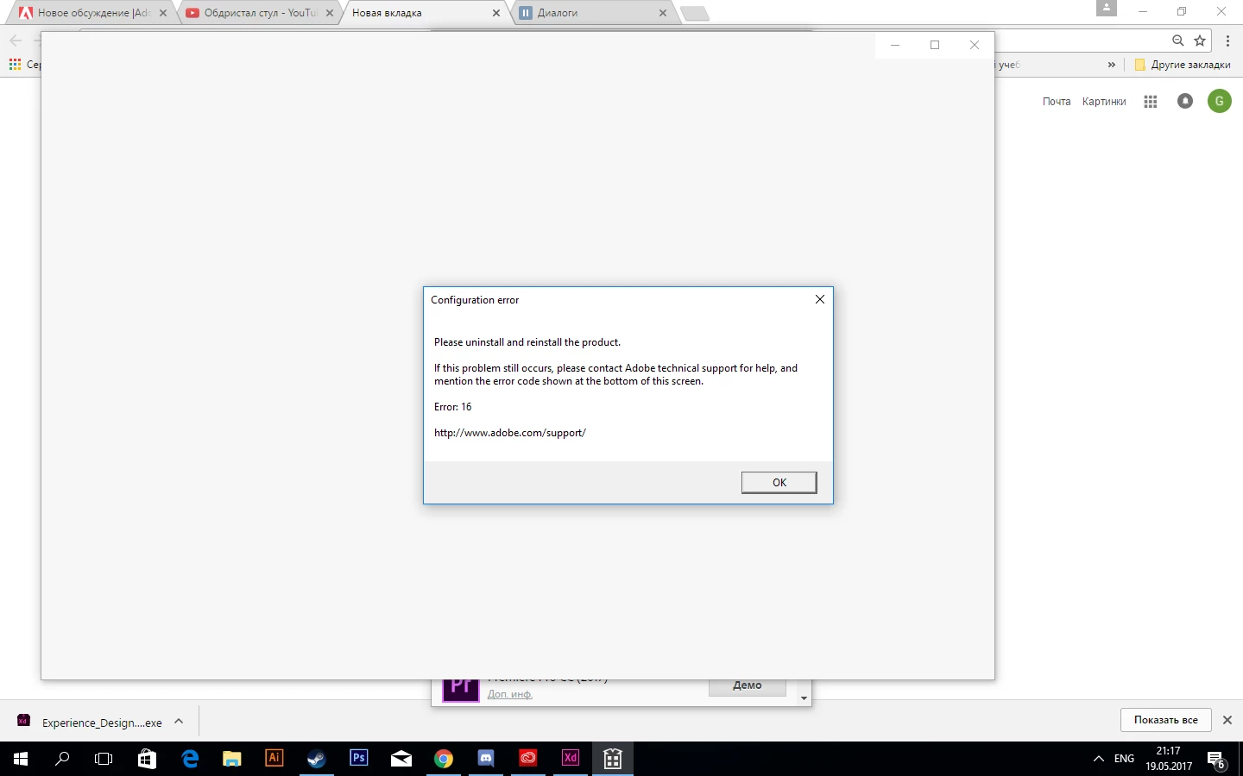The image size is (1243, 776).
Task: Switch to Google Chrome on the taskbar
Action: point(444,759)
